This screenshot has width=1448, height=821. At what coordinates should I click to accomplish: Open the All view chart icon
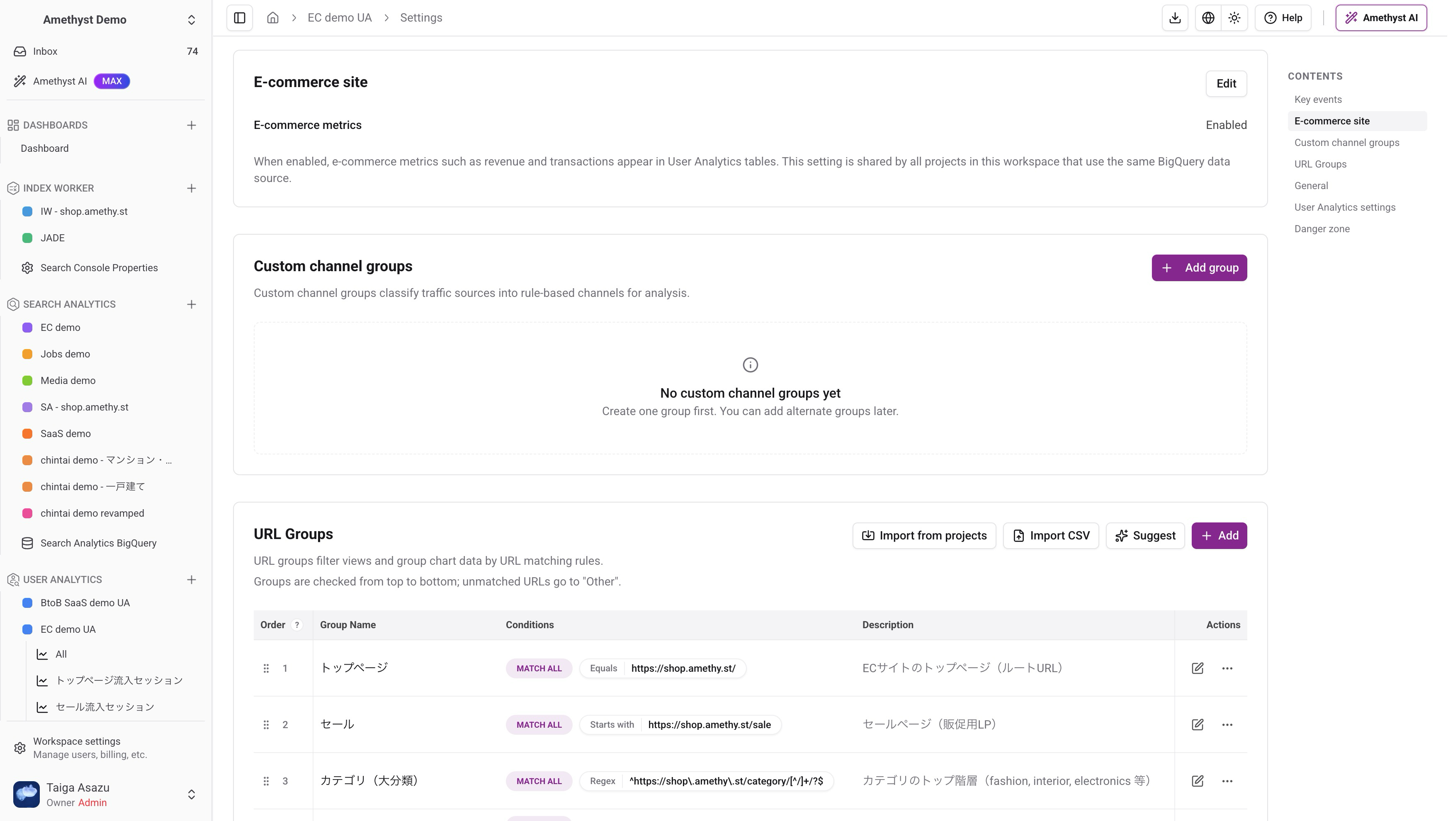42,654
